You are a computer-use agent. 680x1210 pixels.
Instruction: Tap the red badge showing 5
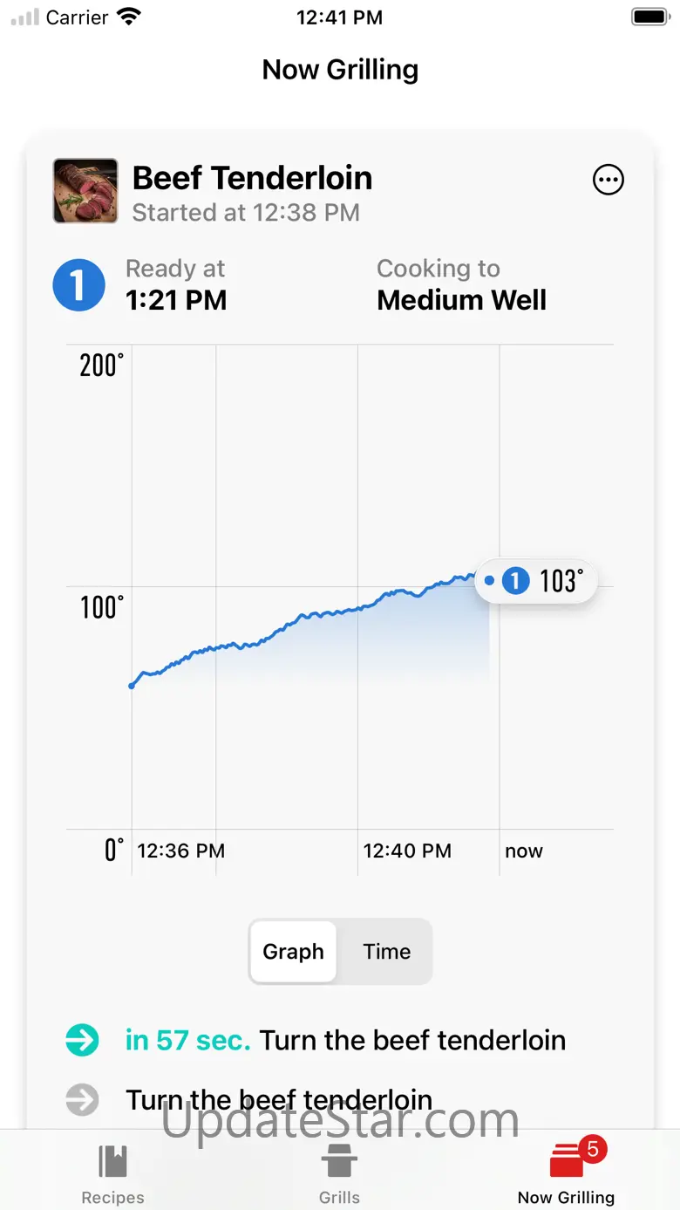click(x=593, y=1149)
